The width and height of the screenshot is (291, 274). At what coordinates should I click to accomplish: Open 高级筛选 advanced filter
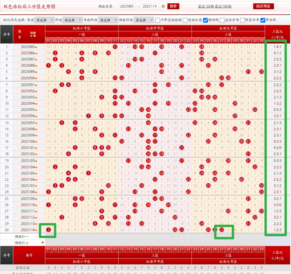[x=263, y=6]
